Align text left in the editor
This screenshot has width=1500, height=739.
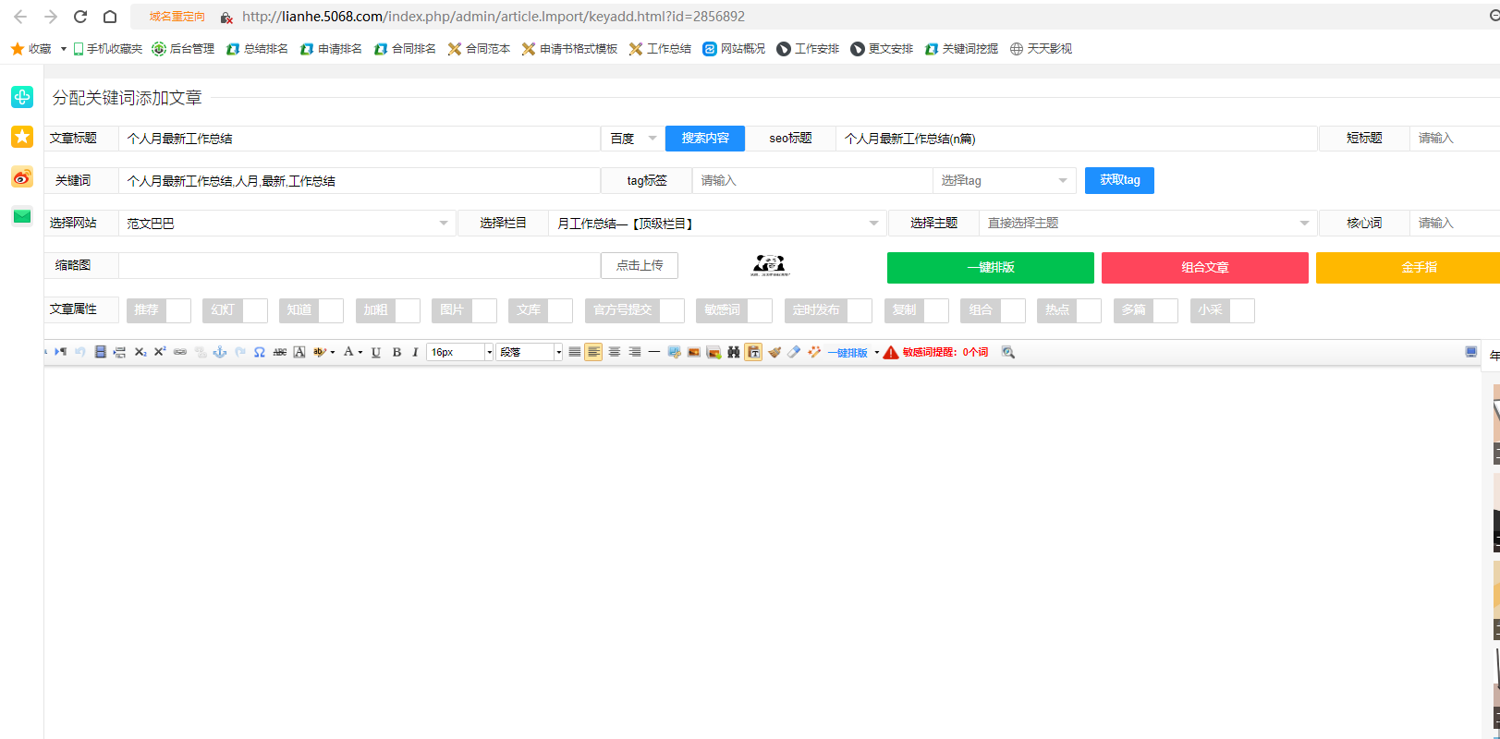(x=593, y=352)
